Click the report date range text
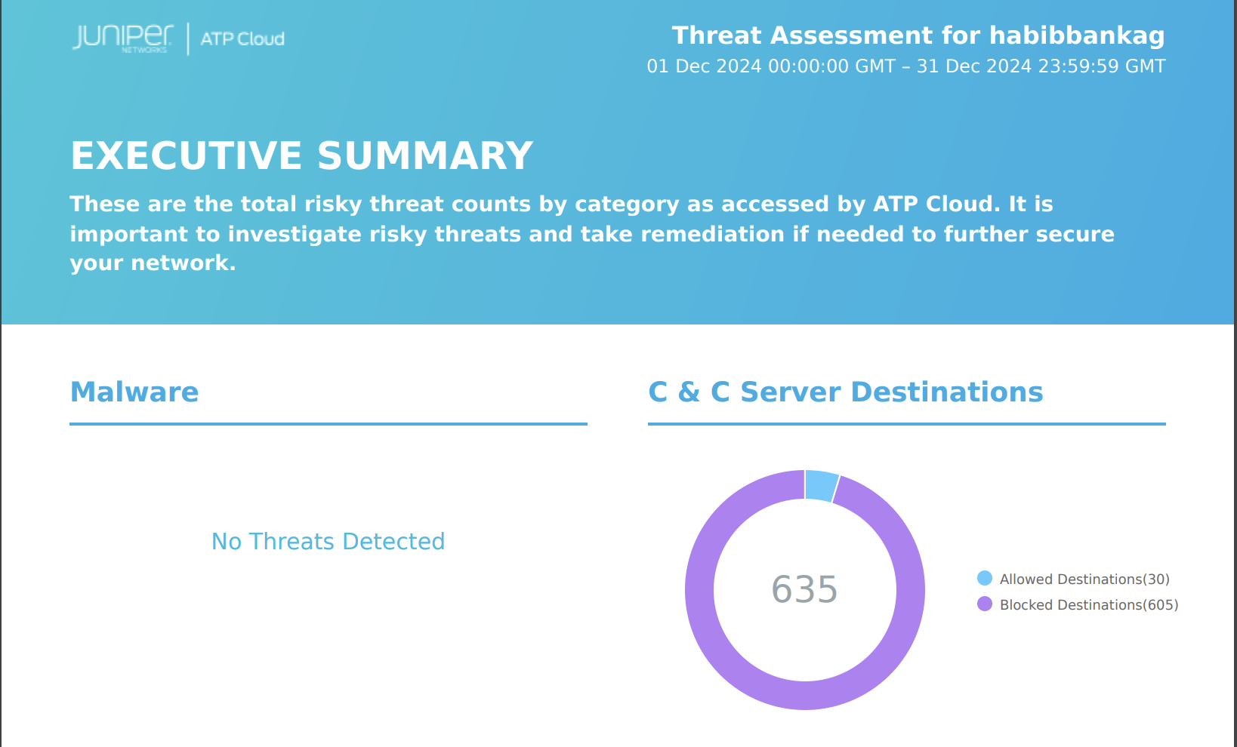 click(906, 66)
